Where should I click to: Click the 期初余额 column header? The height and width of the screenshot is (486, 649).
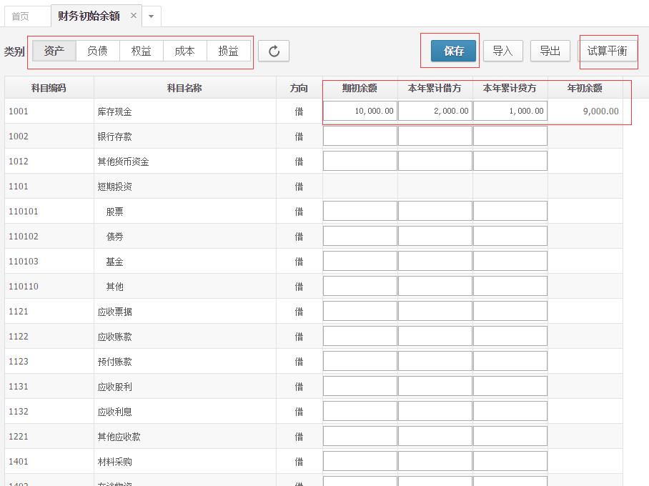coord(360,88)
